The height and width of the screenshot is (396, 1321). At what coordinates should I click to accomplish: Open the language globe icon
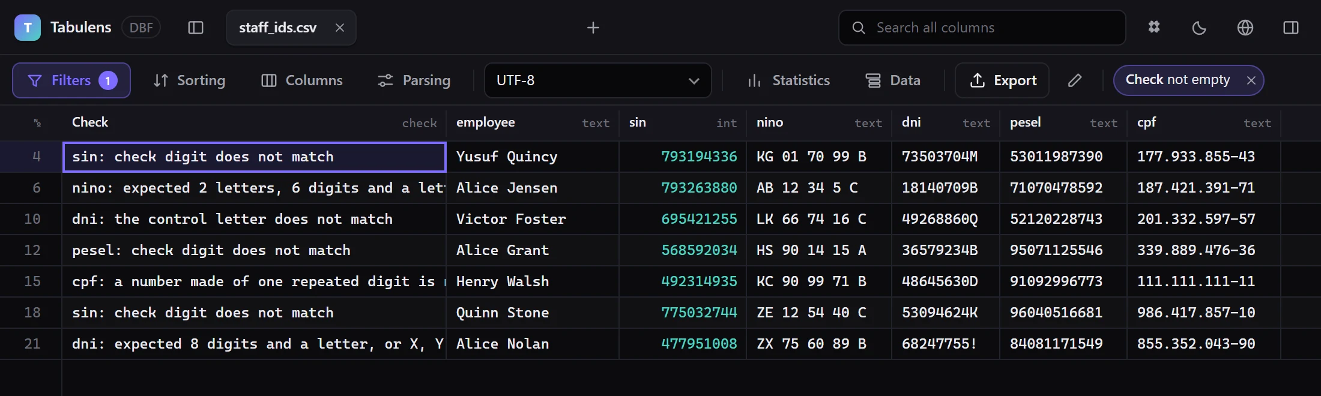1245,28
